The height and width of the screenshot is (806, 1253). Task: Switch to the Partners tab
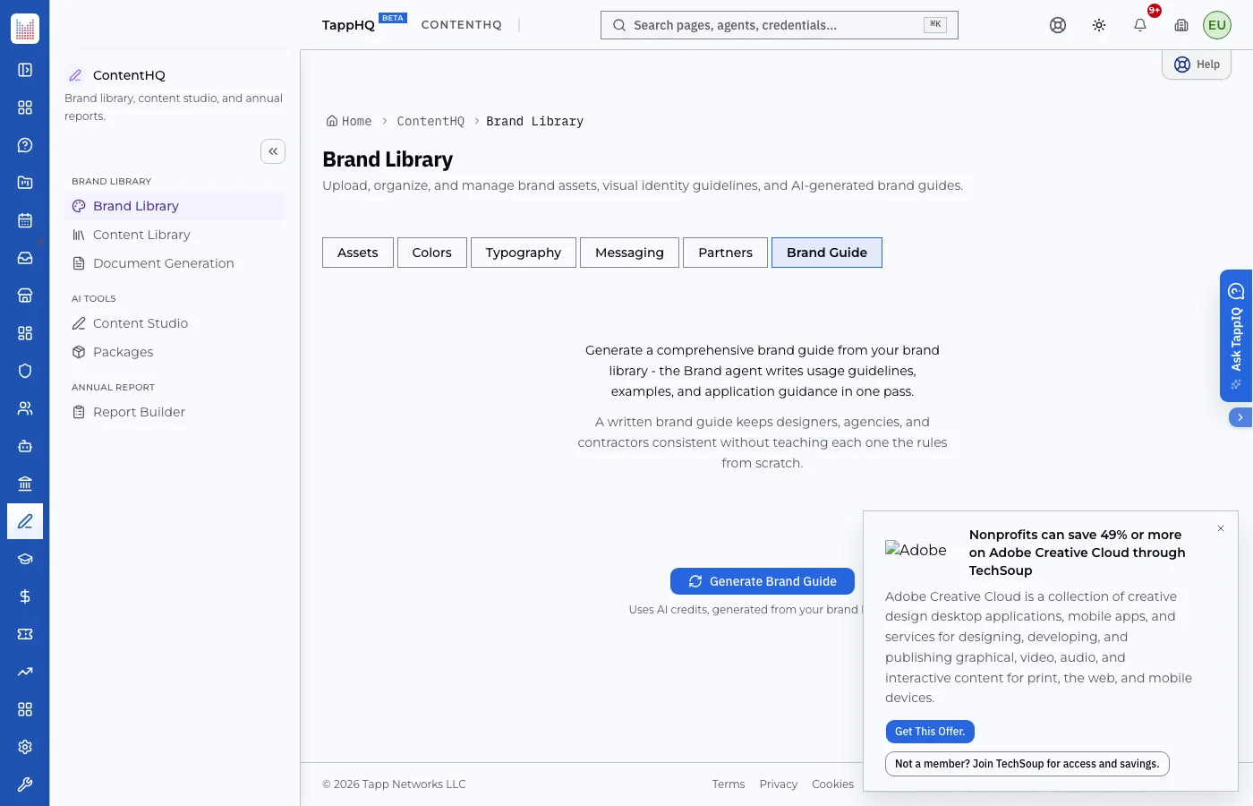726,253
